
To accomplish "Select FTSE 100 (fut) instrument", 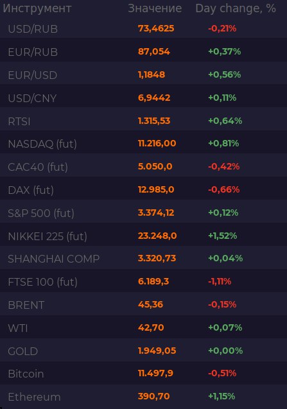I will (144, 281).
